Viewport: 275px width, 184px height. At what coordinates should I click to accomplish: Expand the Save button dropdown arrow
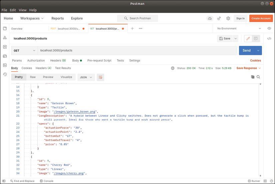pos(236,39)
